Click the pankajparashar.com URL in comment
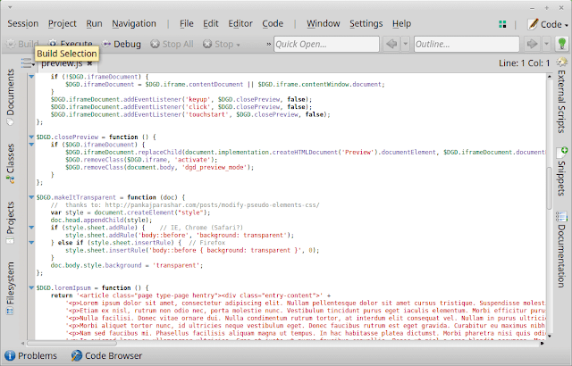 point(213,205)
